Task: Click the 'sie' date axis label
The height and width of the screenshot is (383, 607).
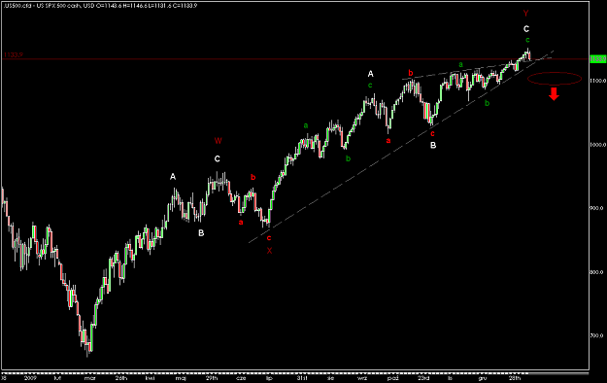Action: 330,378
